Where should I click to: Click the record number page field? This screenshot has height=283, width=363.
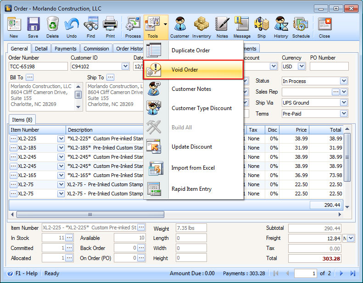(x=305, y=273)
